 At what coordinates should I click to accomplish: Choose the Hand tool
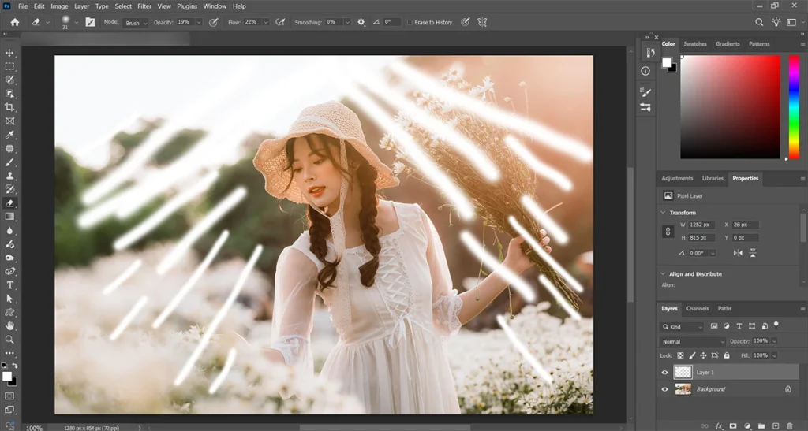[10, 325]
